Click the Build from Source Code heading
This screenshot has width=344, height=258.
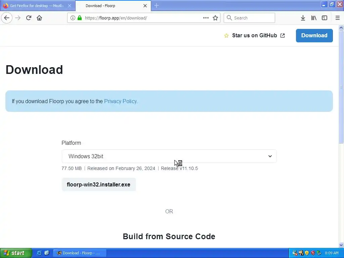tap(169, 236)
